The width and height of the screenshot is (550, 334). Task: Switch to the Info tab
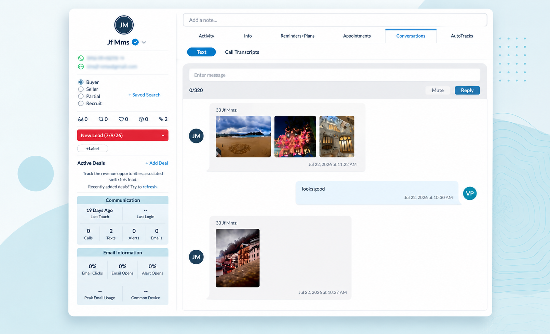click(x=248, y=36)
